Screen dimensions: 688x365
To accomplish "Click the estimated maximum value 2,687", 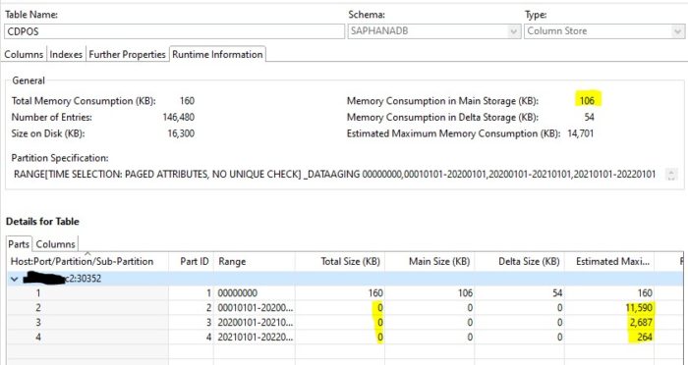I will pyautogui.click(x=641, y=323).
